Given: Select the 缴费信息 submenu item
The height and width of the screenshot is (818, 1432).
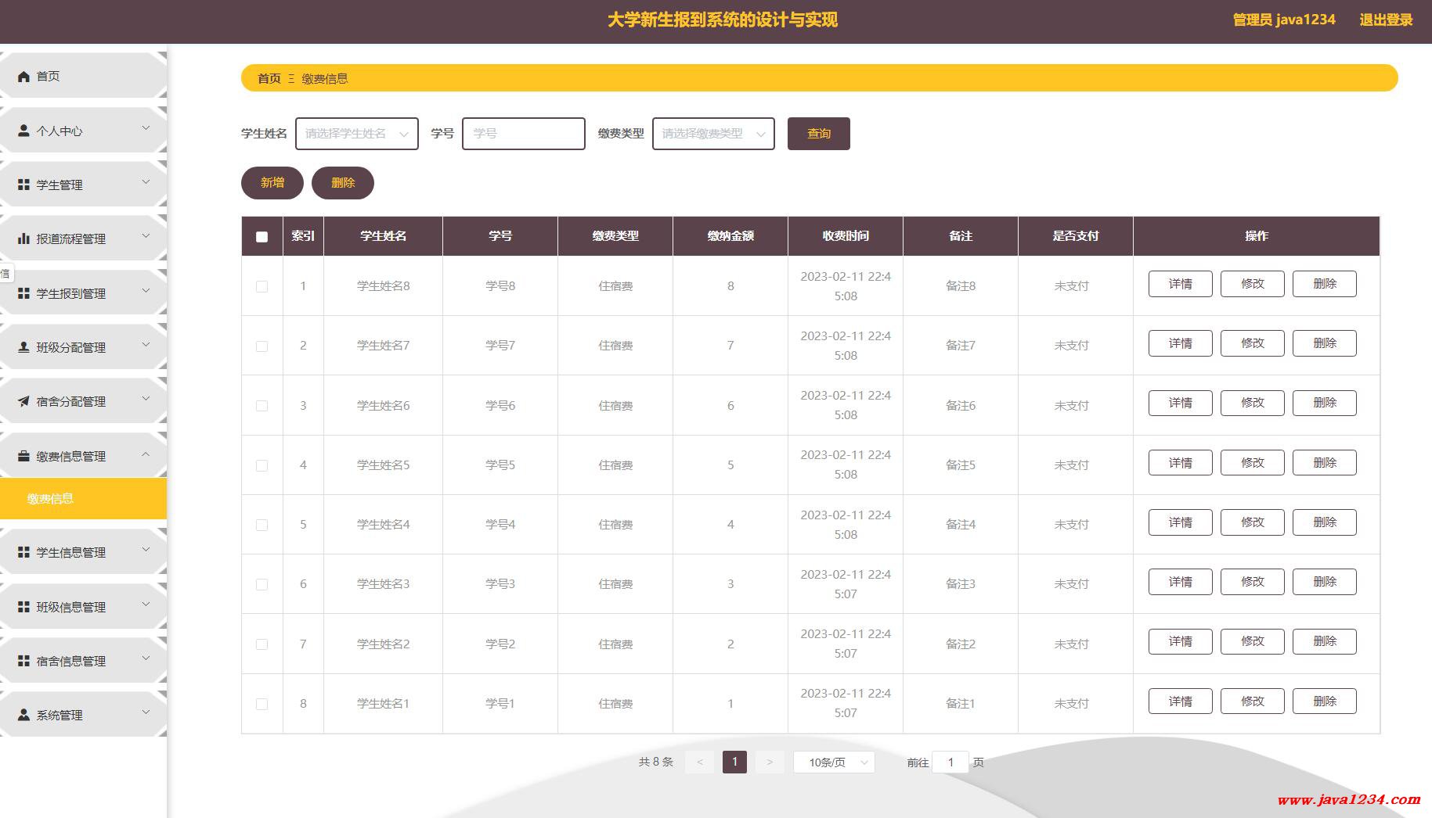Looking at the screenshot, I should click(x=83, y=498).
